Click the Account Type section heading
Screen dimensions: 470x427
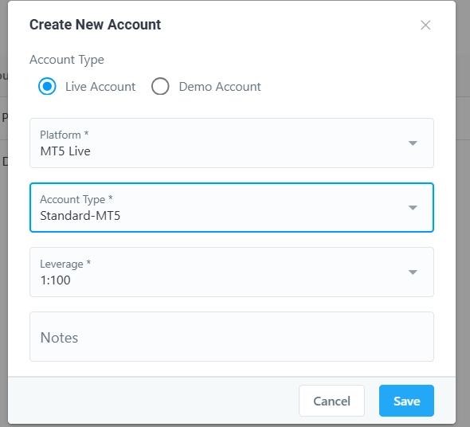coord(67,60)
